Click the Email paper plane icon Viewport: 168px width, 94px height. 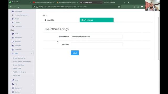coord(13,80)
